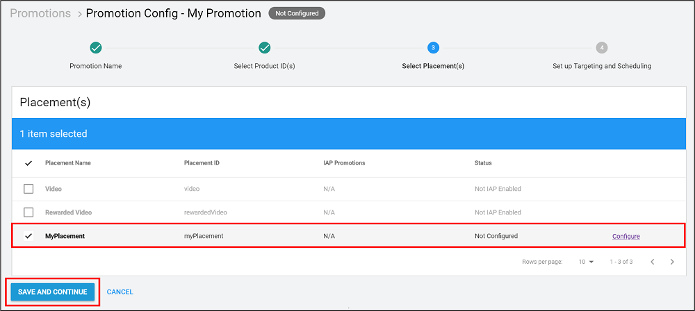Click step 3 circle for Select Placement(s)
This screenshot has height=311, width=695.
(x=433, y=47)
